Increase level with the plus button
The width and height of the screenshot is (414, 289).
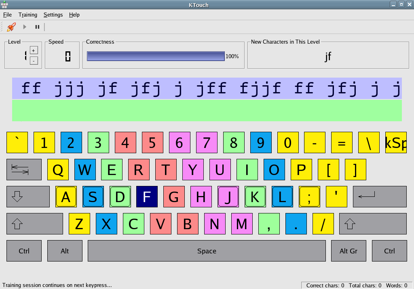(x=34, y=50)
